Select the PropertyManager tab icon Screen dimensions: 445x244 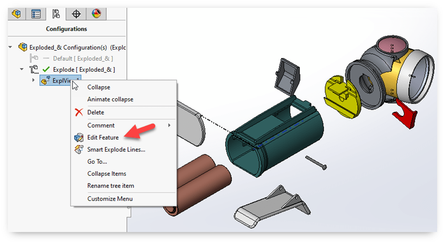(x=36, y=14)
